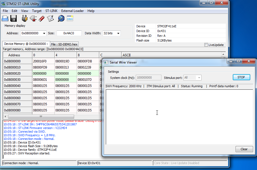This screenshot has height=170, width=257.
Task: Click the STM32F411xE device value
Action: 167,26
